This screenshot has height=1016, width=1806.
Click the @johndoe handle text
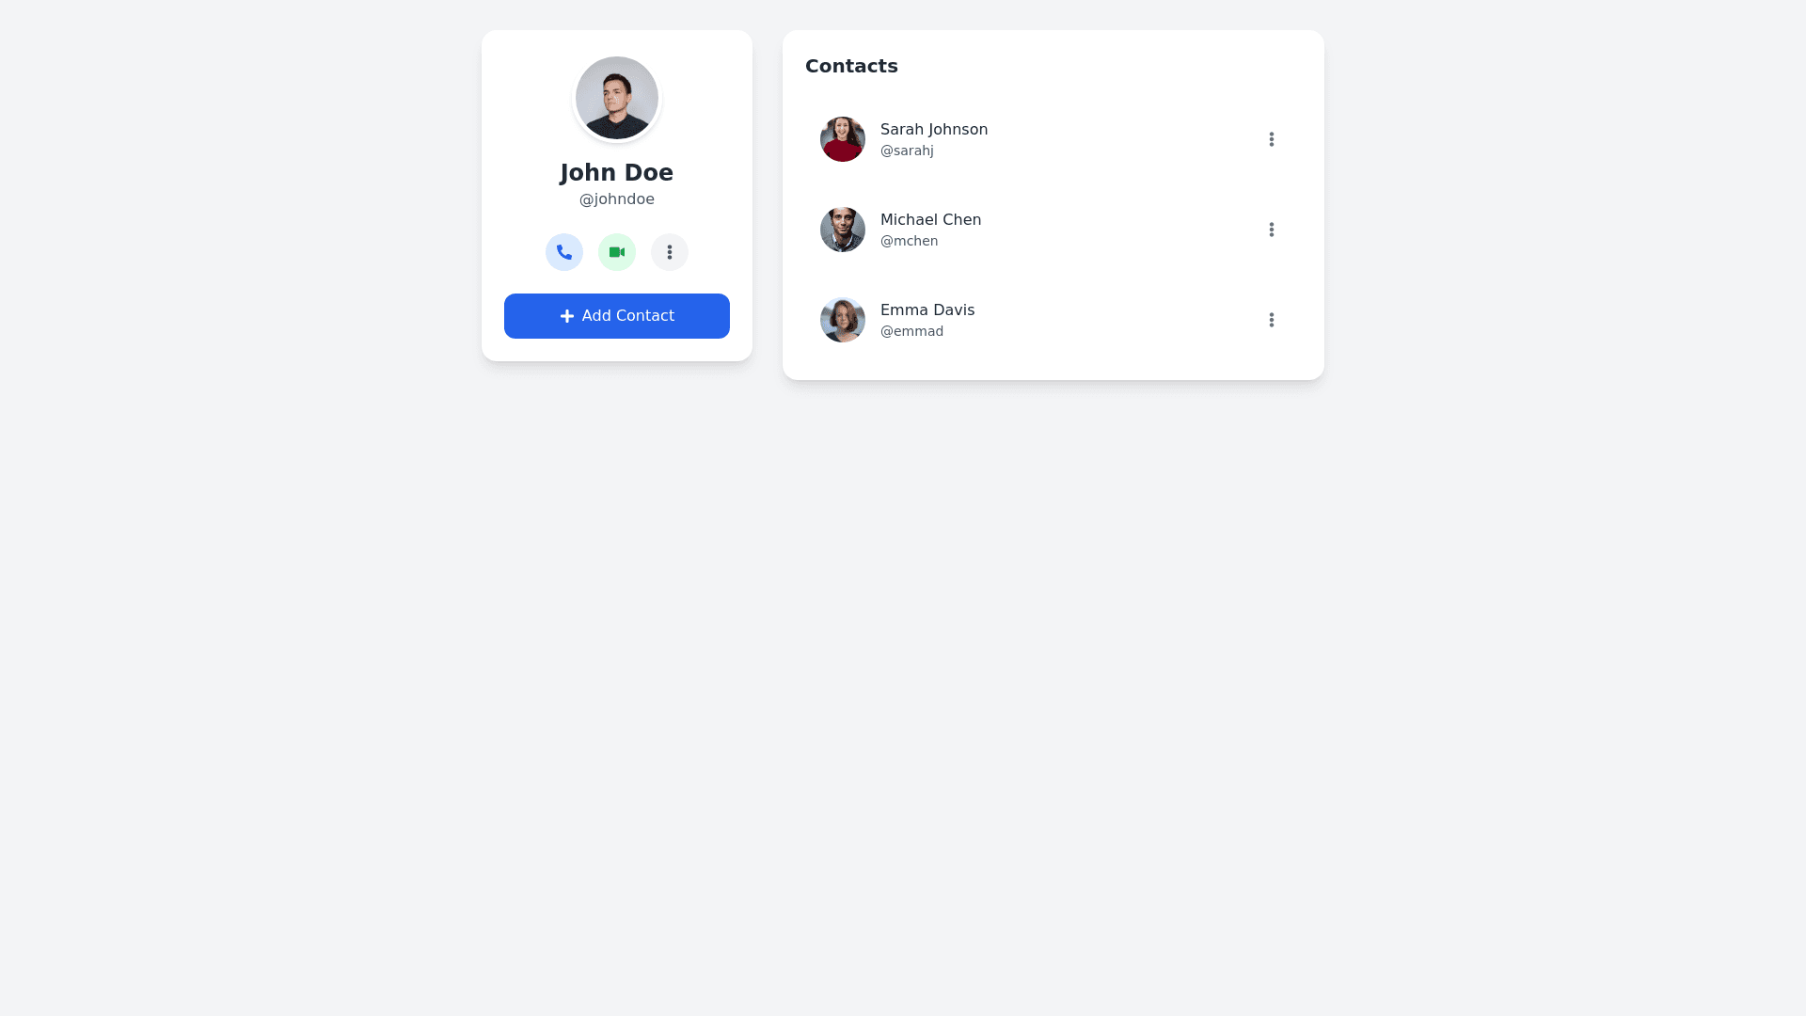tap(617, 199)
